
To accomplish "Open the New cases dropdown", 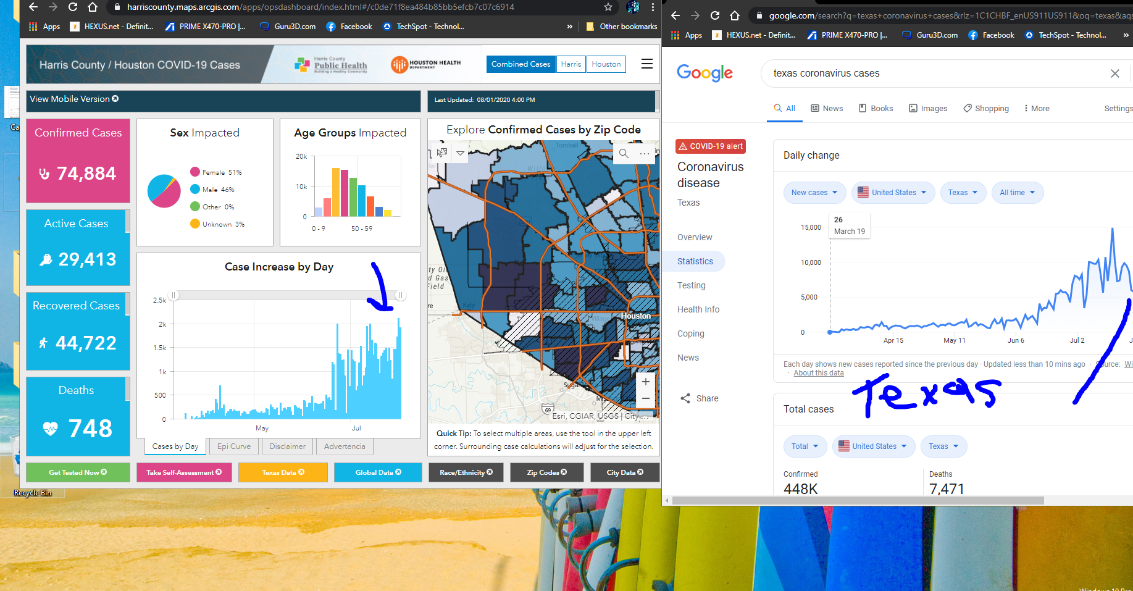I will pyautogui.click(x=814, y=193).
